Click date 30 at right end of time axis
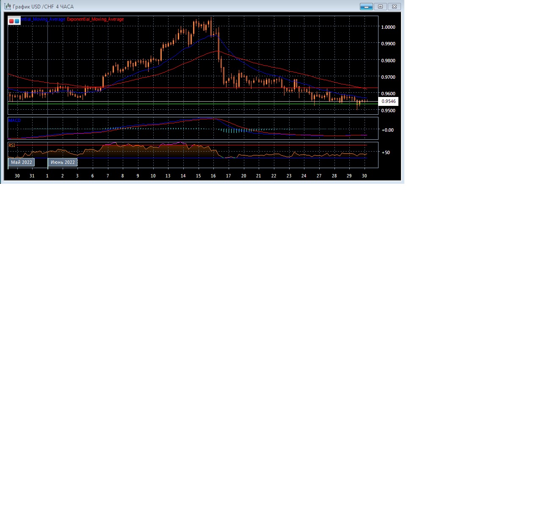536x520 pixels. [364, 176]
